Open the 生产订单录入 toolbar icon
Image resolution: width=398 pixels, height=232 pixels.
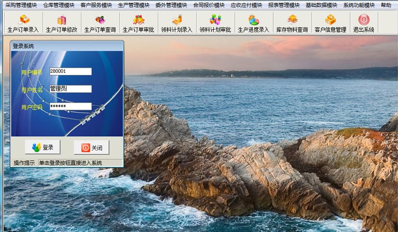point(23,23)
